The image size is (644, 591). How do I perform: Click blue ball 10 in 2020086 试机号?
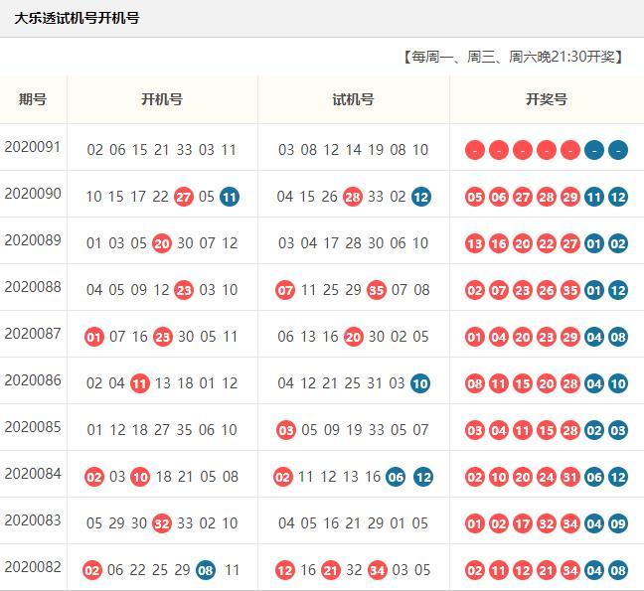[x=420, y=384]
